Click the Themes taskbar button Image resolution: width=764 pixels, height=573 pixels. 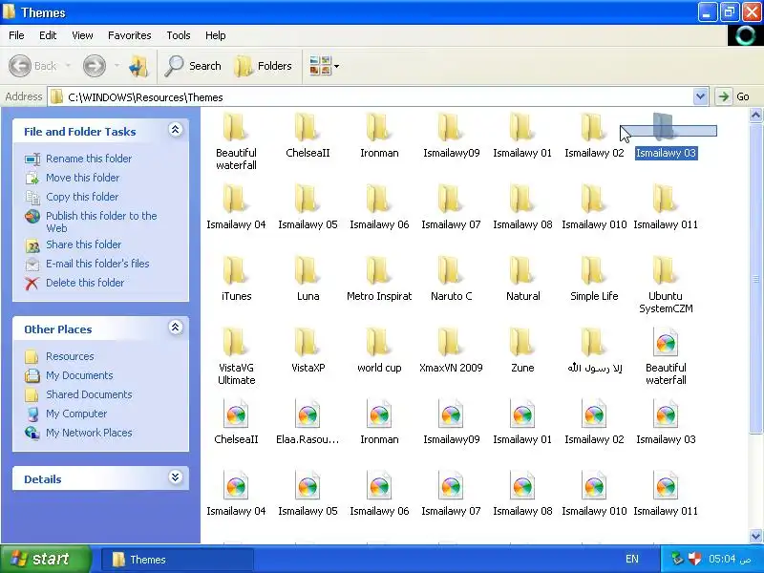[177, 560]
